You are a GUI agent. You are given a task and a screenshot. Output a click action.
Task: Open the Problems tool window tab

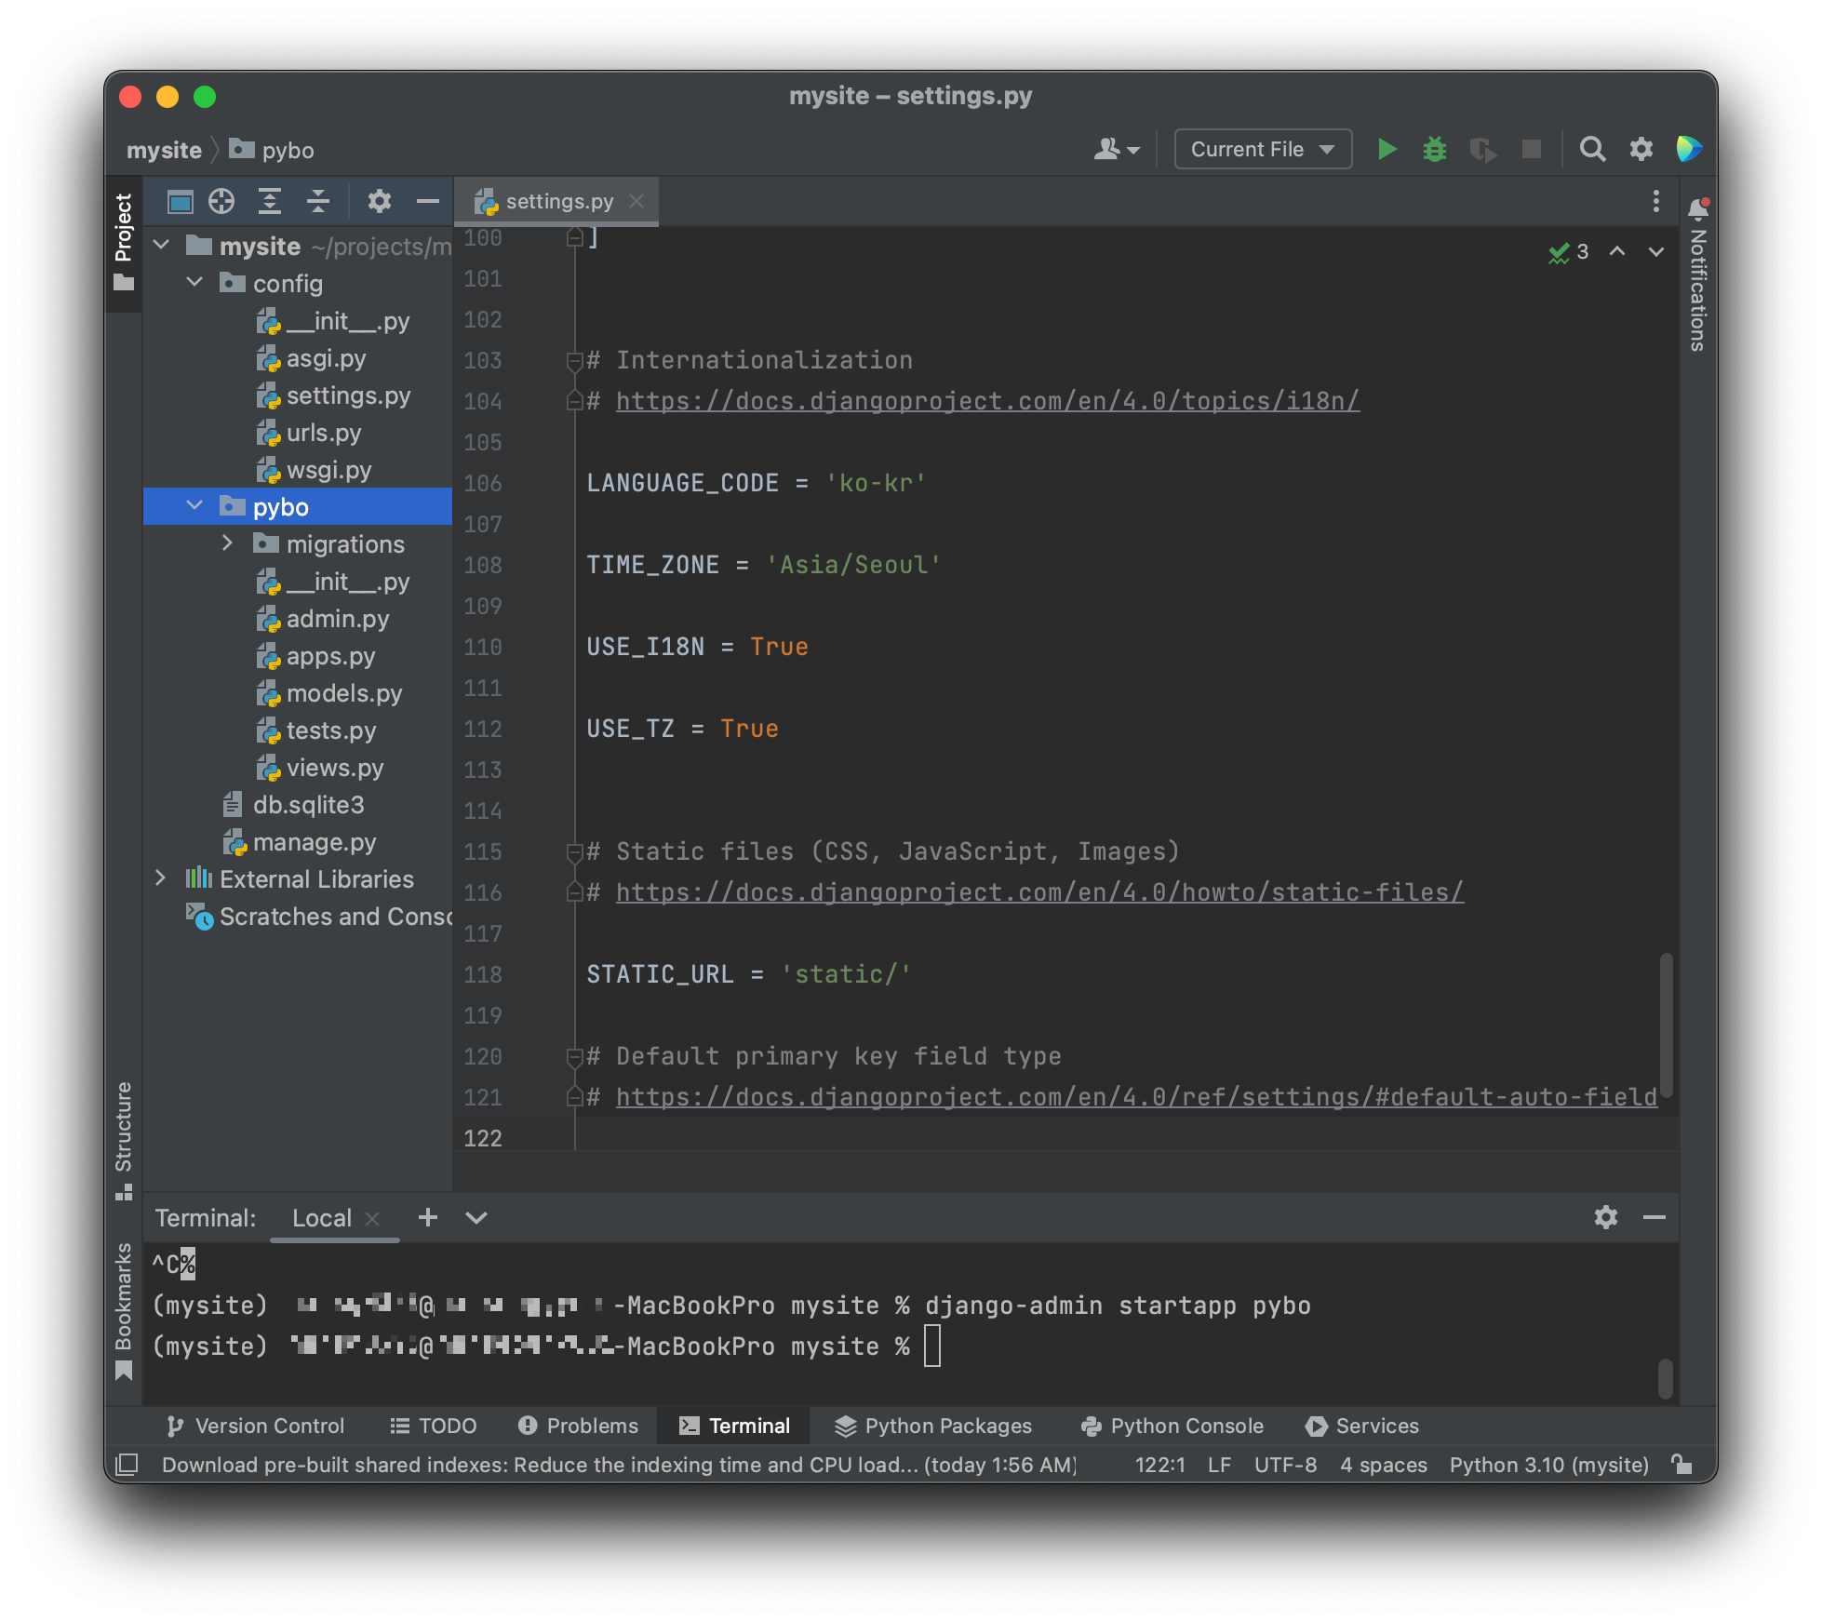(x=579, y=1426)
